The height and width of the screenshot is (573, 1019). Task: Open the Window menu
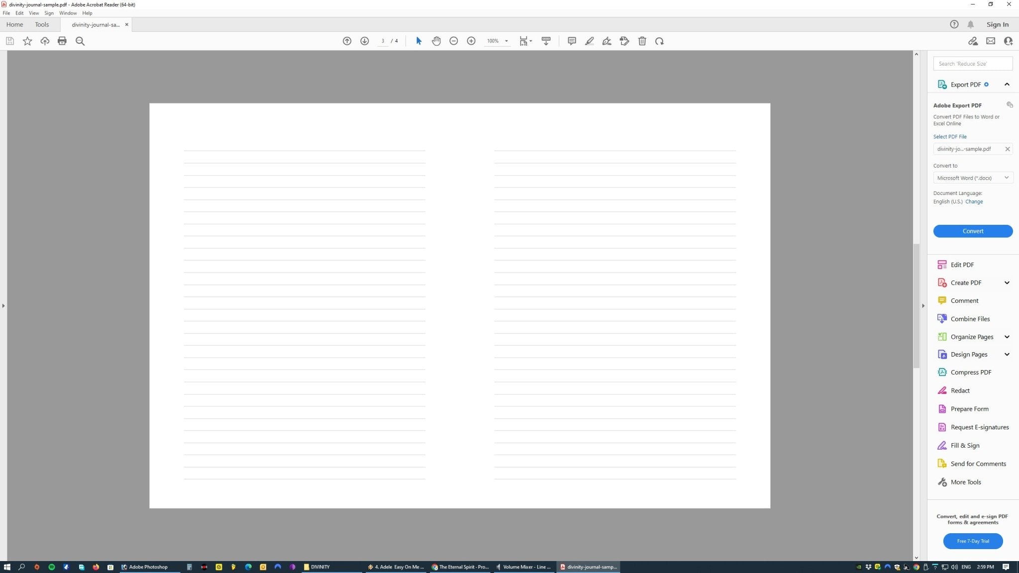coord(68,13)
